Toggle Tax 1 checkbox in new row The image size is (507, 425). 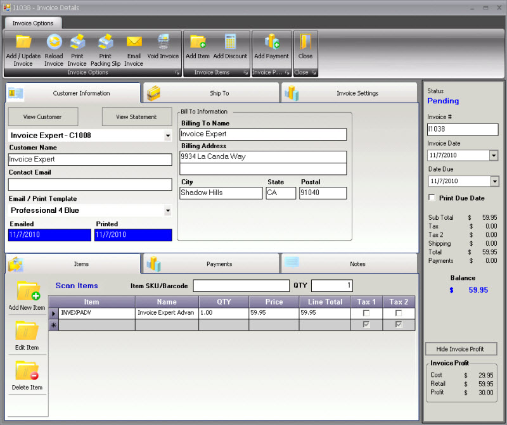[x=366, y=324]
